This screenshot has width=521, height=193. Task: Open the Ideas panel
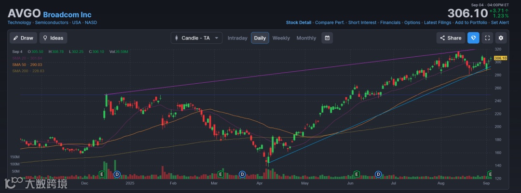pyautogui.click(x=53, y=38)
